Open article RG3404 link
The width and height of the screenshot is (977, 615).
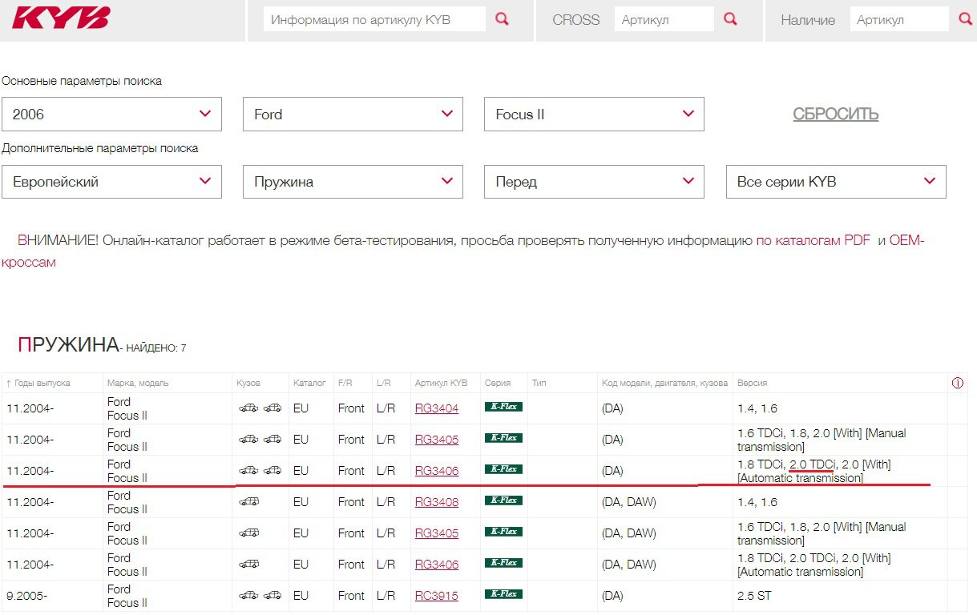tap(437, 408)
